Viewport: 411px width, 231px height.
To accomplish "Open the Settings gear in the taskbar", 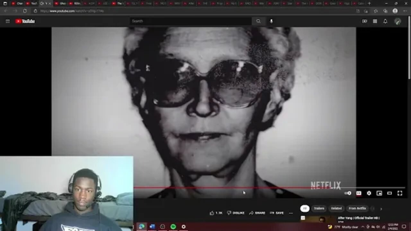I will [x=183, y=227].
